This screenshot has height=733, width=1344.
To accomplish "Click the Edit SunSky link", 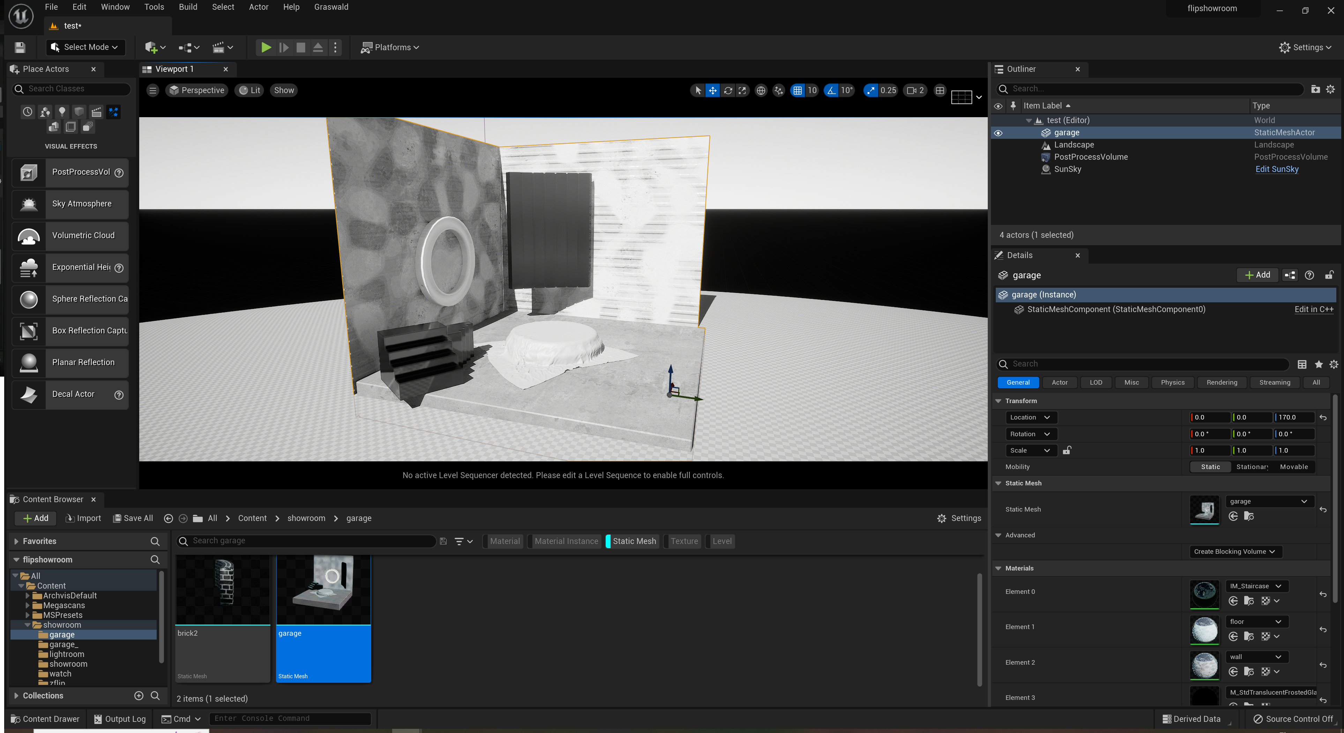I will pyautogui.click(x=1277, y=169).
